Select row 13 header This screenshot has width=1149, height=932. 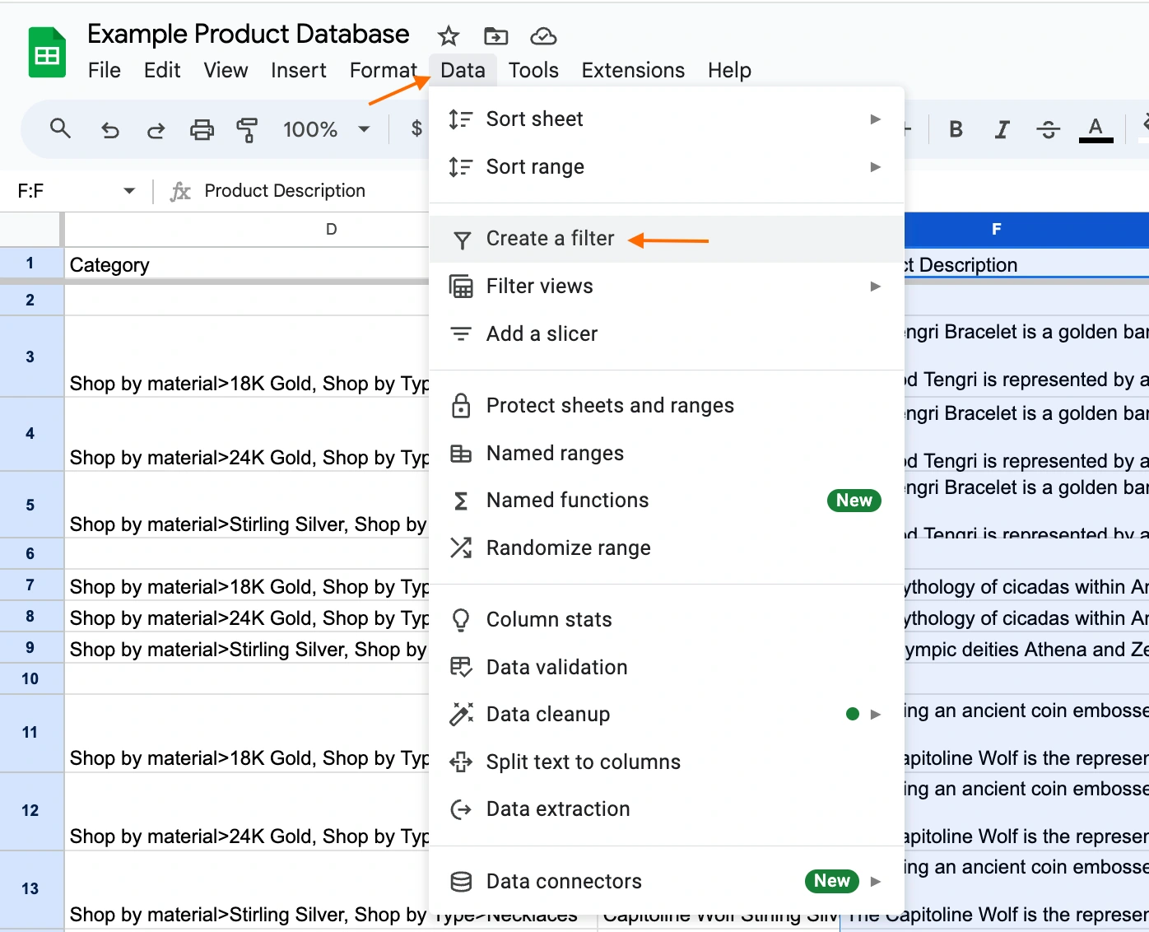[x=30, y=889]
